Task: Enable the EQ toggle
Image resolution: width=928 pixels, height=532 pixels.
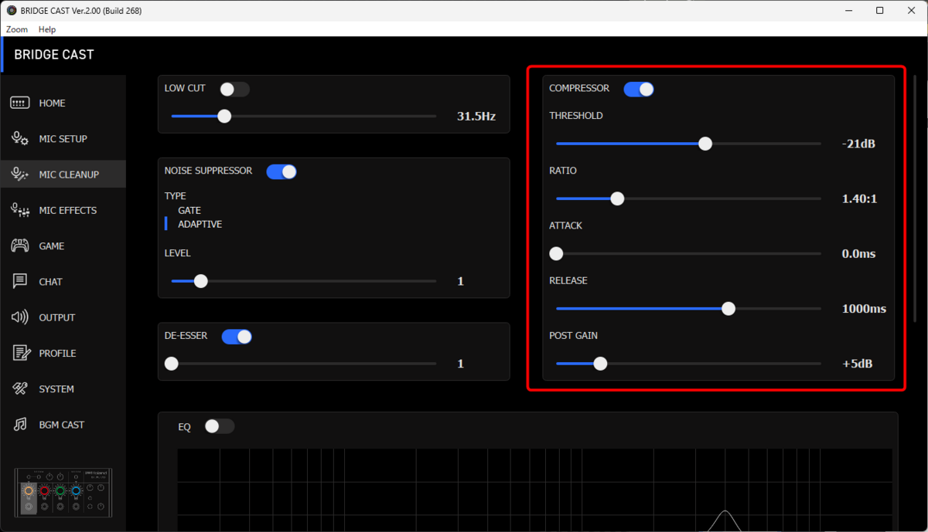Action: tap(219, 426)
